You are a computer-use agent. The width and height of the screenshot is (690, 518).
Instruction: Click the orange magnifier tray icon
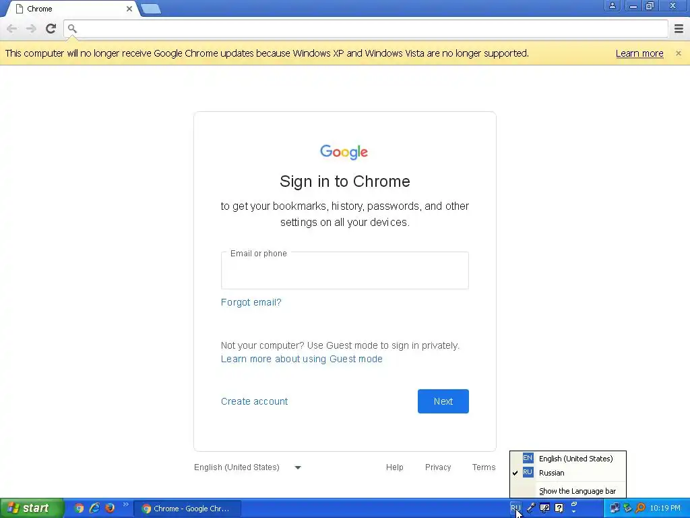[640, 509]
